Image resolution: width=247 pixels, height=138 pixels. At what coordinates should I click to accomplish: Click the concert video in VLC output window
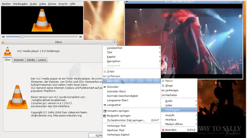coord(184,41)
